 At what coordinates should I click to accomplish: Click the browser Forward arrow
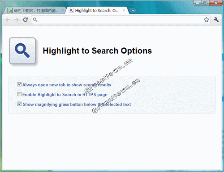coord(17,20)
